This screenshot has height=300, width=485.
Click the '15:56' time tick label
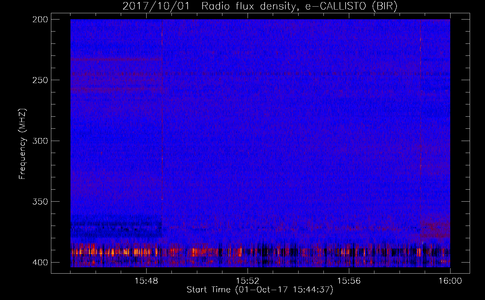point(349,281)
